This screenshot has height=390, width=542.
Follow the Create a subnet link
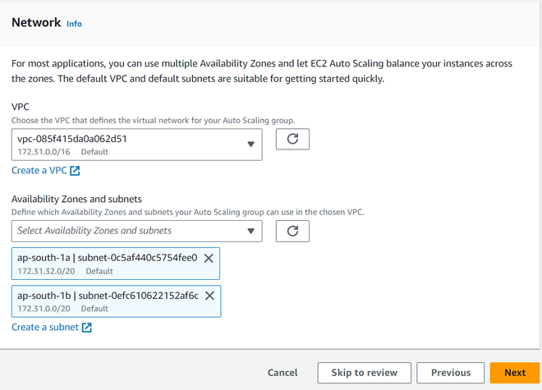pos(45,328)
